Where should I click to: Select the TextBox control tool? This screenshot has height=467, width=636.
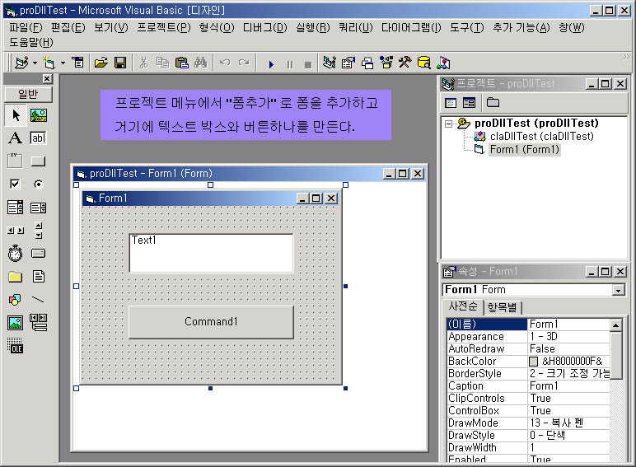coord(39,138)
